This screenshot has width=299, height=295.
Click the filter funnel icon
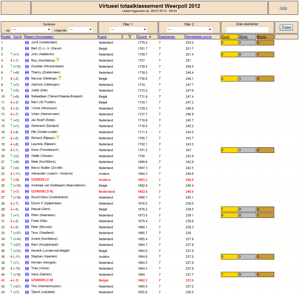(x=130, y=37)
